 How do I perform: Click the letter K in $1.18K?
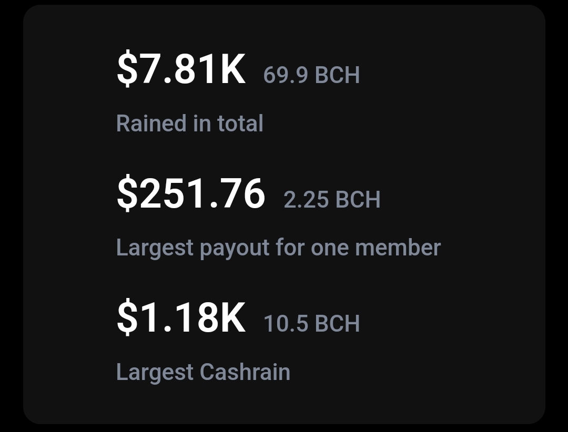click(232, 317)
